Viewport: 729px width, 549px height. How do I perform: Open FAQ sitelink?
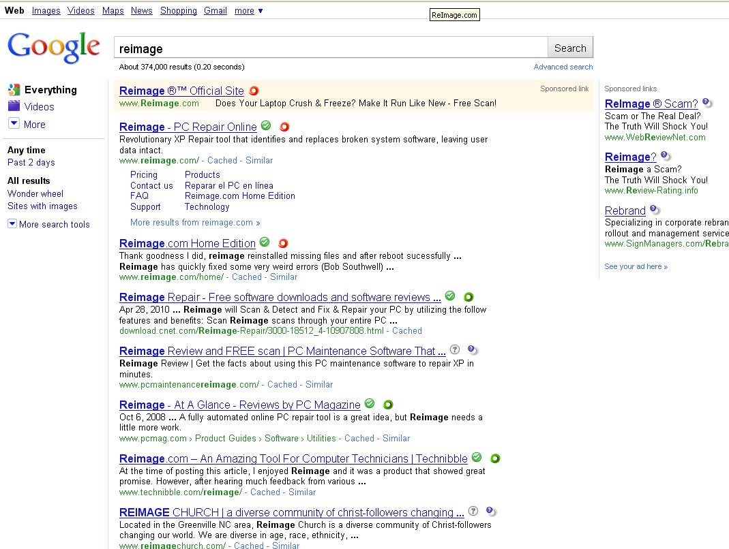[140, 196]
